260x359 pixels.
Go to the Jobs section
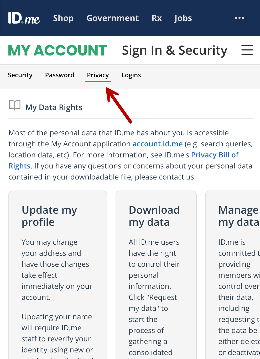point(183,18)
